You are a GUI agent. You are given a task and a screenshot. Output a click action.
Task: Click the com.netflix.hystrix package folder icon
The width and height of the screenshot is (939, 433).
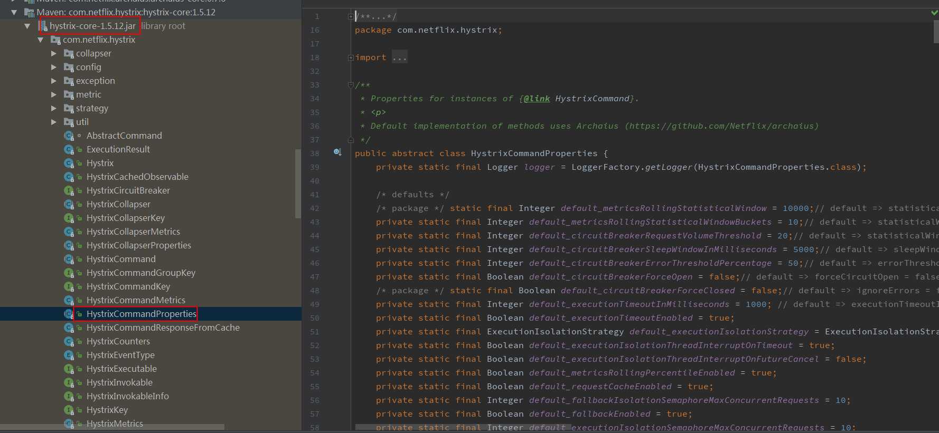pyautogui.click(x=55, y=40)
